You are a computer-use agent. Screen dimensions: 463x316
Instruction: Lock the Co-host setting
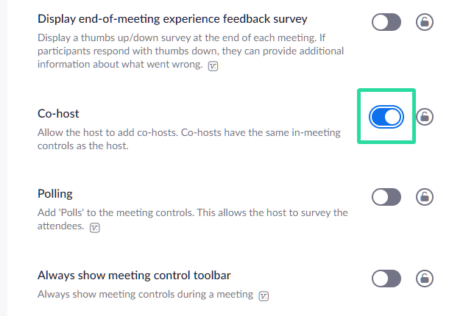coord(425,117)
